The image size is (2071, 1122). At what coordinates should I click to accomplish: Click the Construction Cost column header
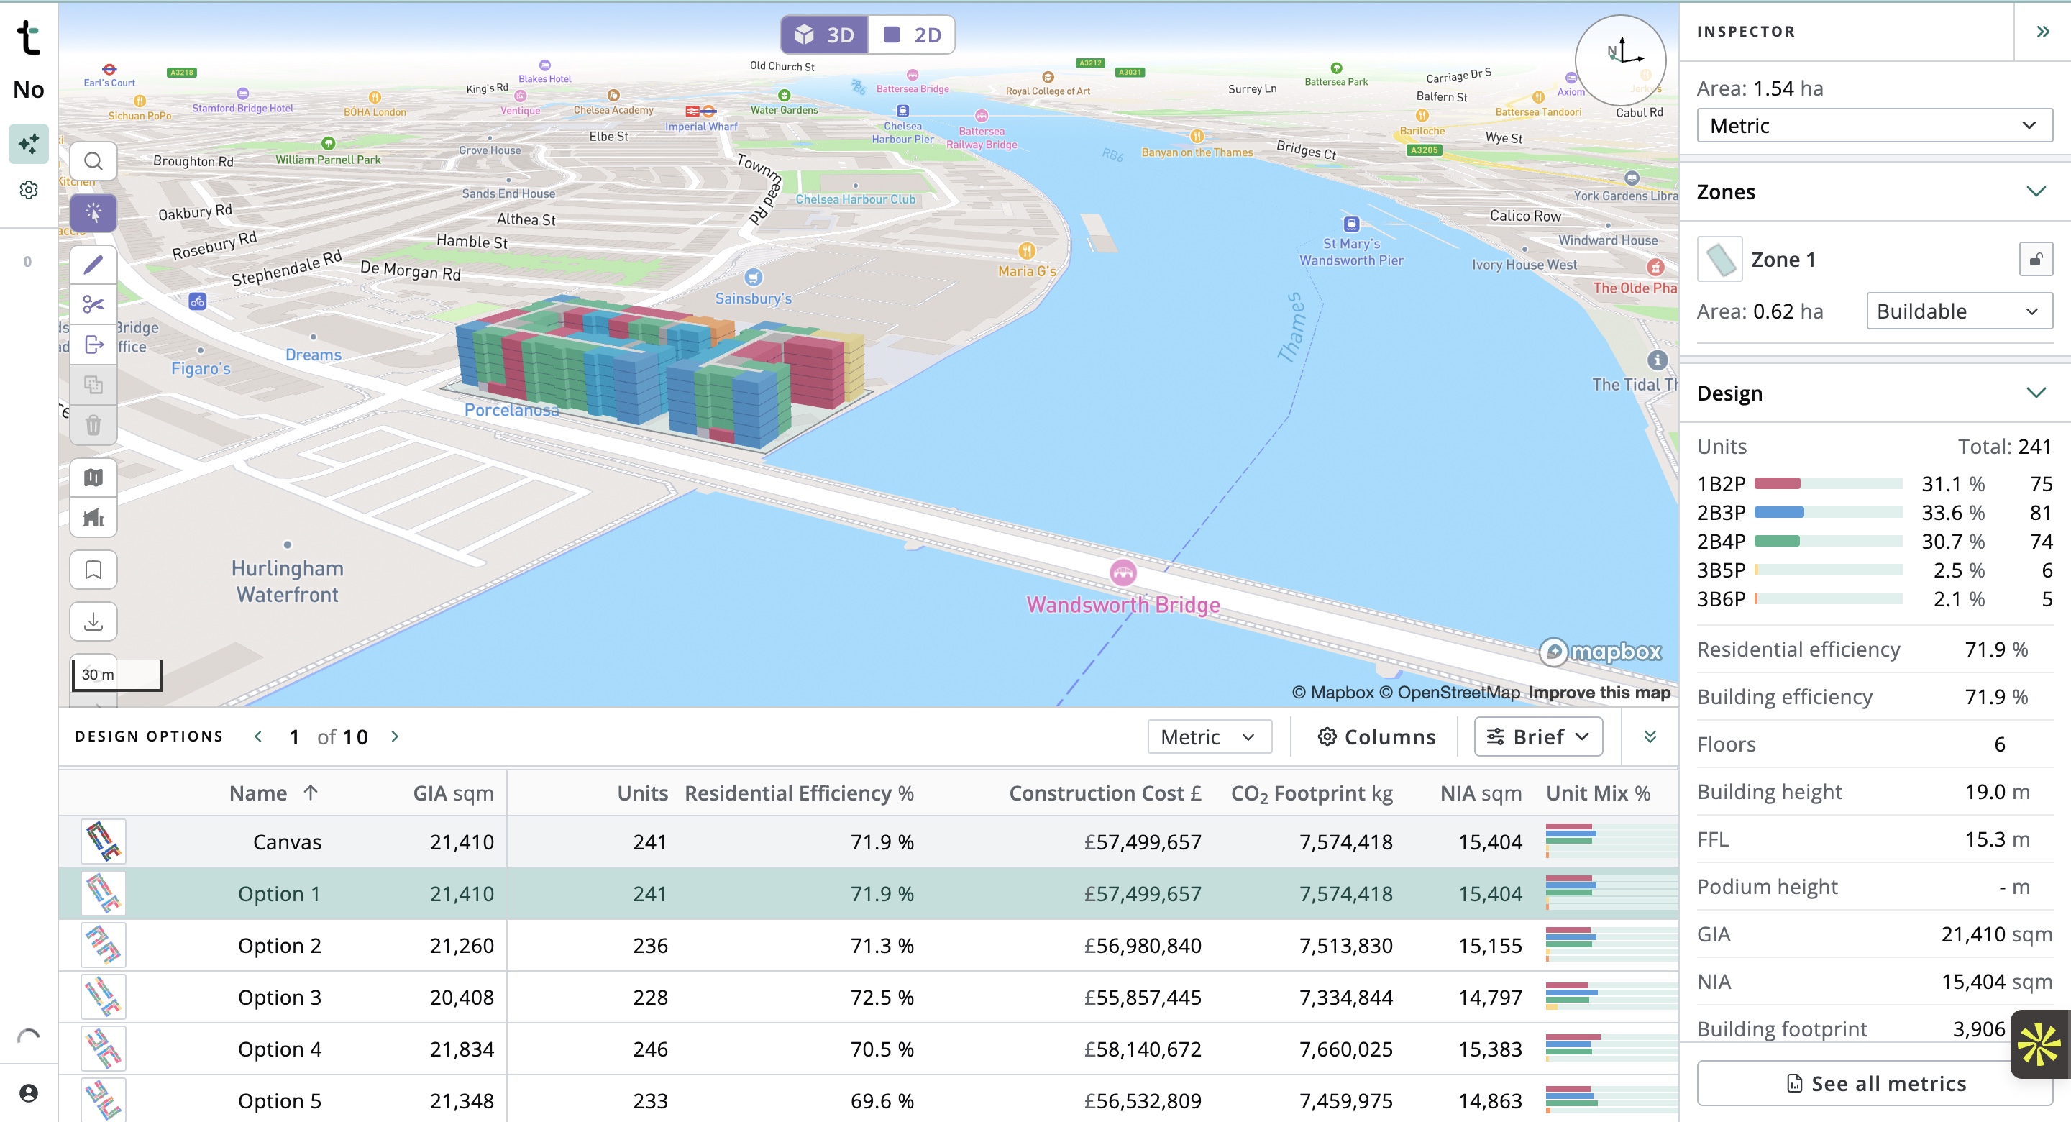click(x=1105, y=793)
